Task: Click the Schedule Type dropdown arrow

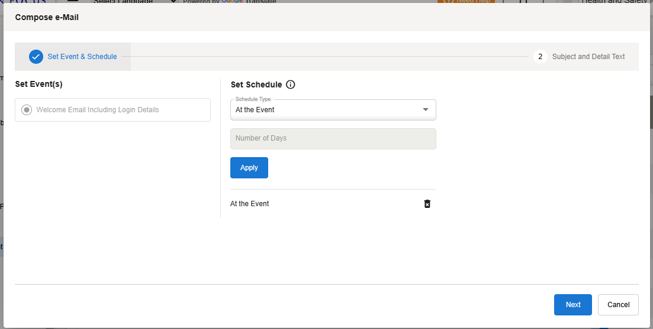Action: (x=425, y=110)
